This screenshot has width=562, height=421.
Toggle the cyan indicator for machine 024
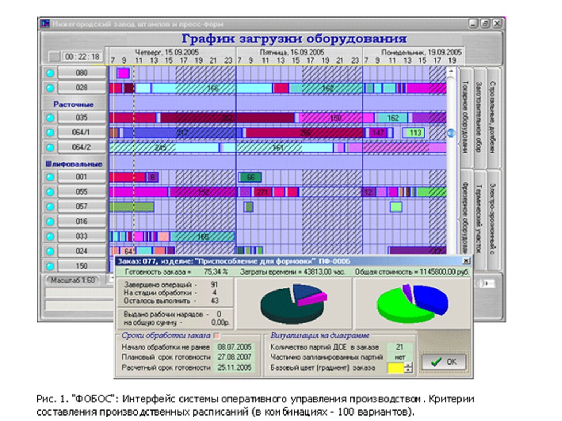pos(50,251)
